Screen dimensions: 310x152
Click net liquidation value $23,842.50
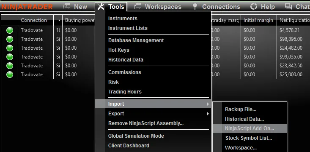click(x=291, y=66)
